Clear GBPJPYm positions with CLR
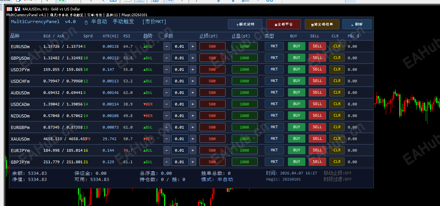The image size is (440, 206). click(337, 161)
